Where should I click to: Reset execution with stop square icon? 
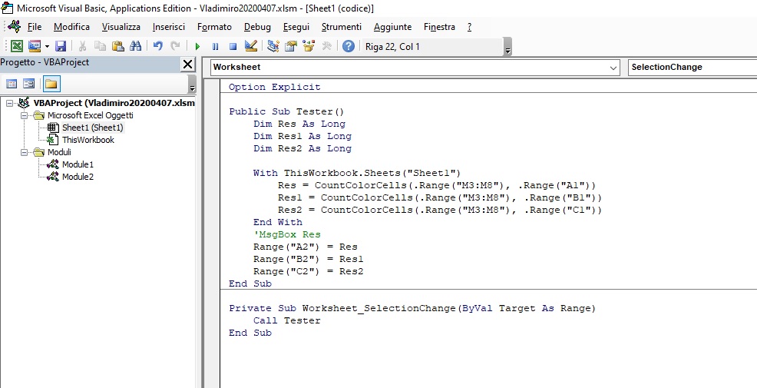[233, 46]
